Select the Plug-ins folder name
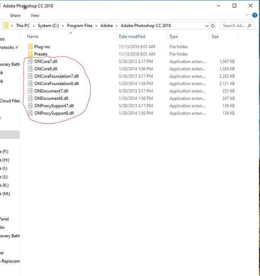The width and height of the screenshot is (260, 276). pyautogui.click(x=42, y=47)
